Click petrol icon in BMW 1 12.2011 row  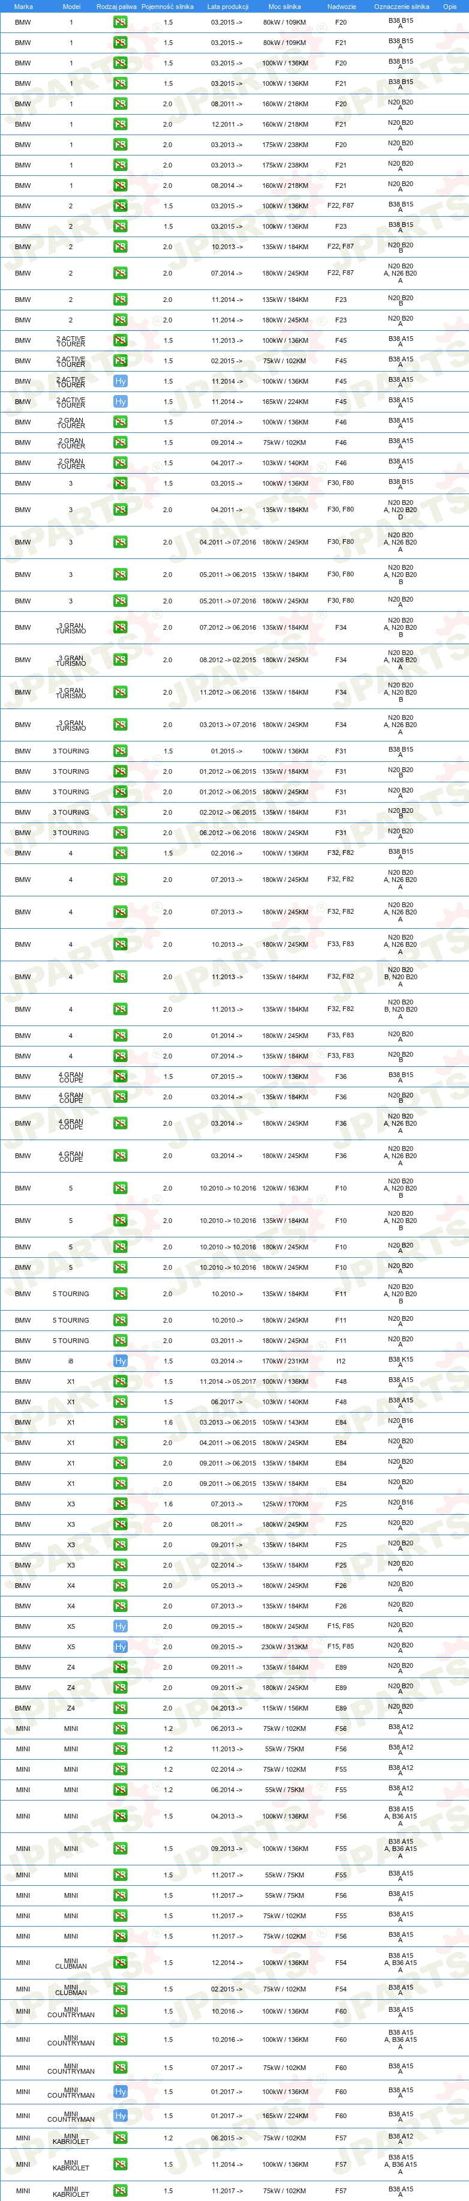pos(121,124)
